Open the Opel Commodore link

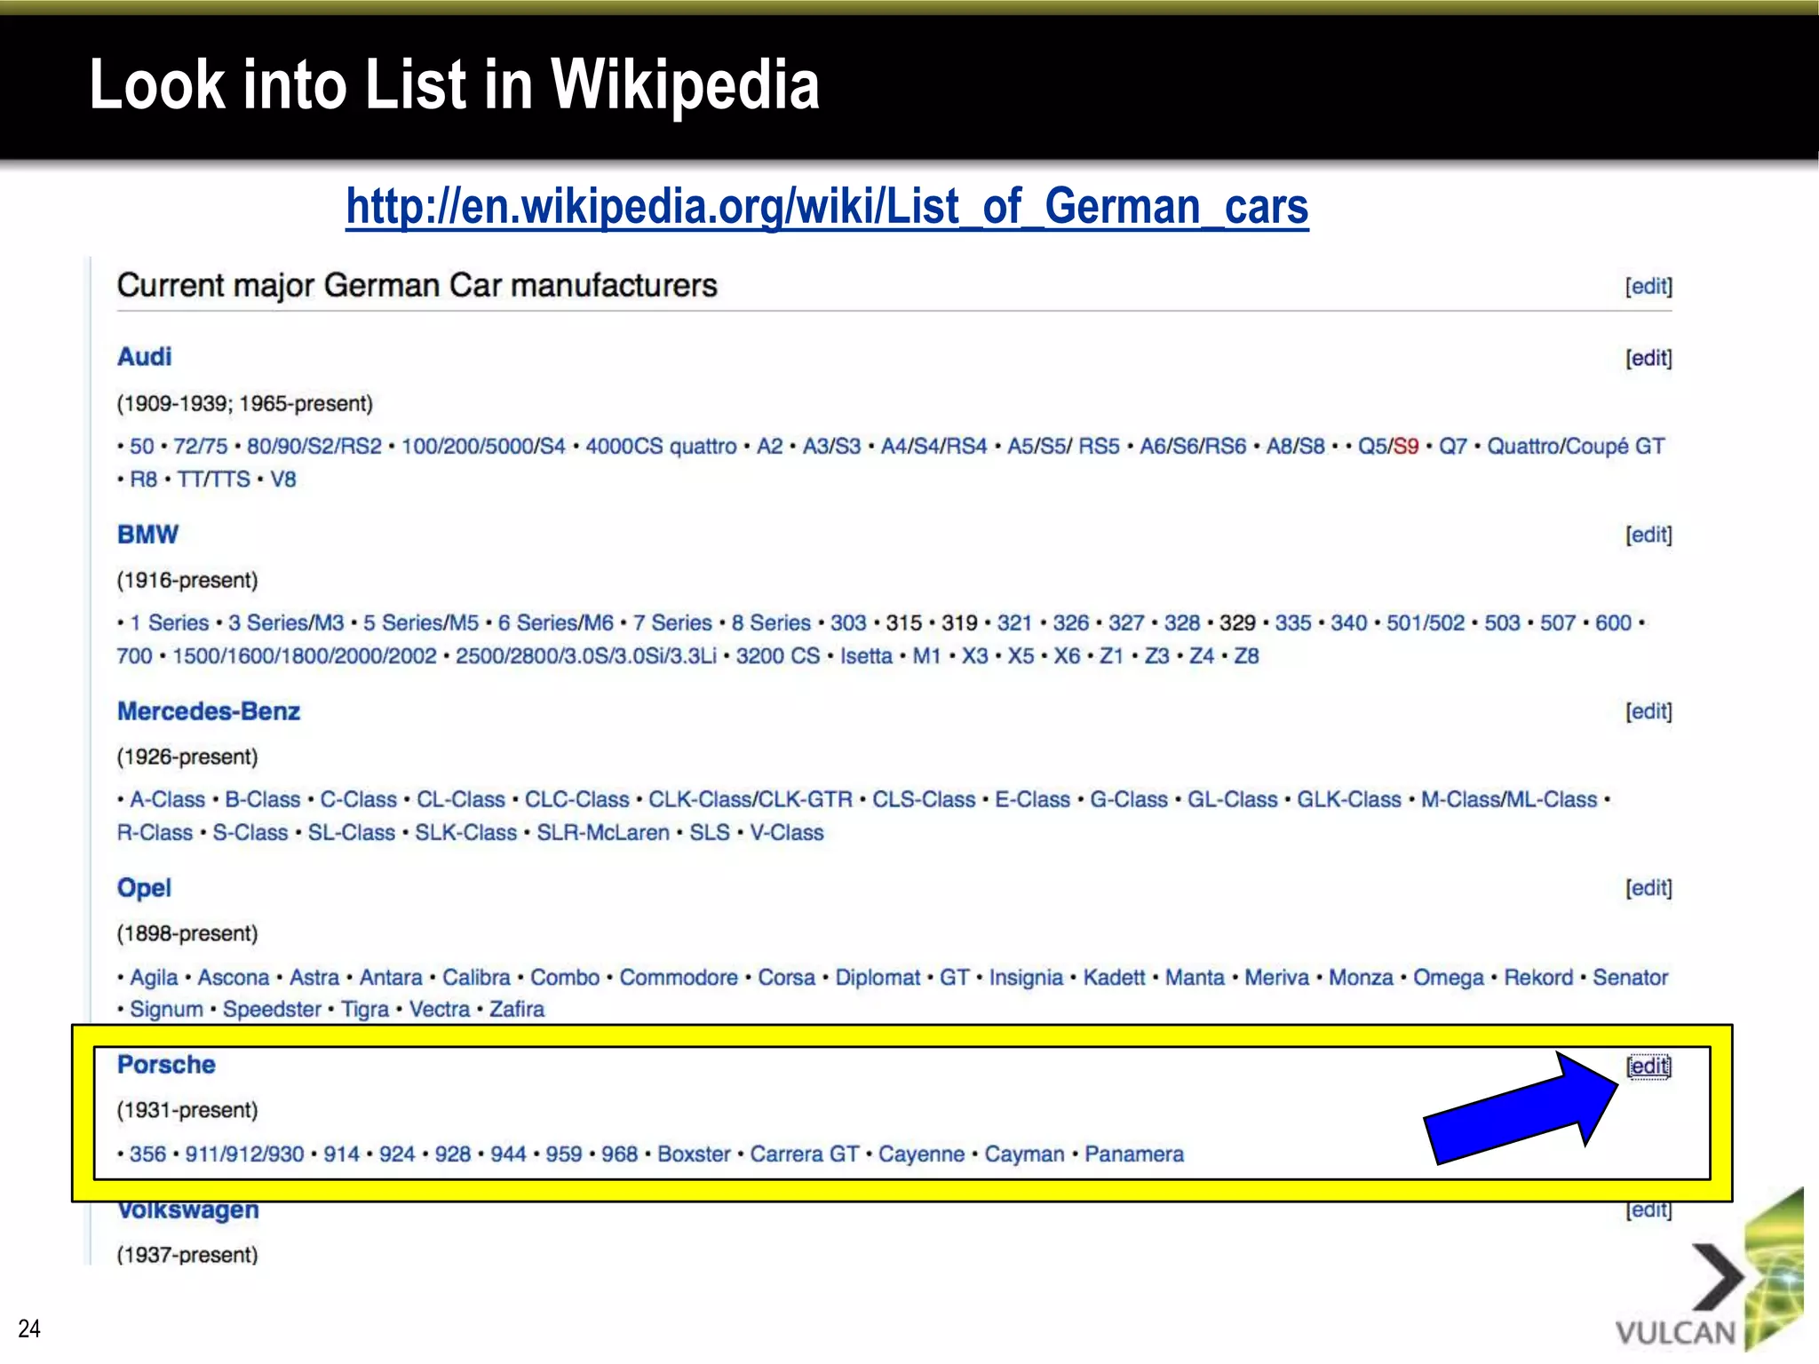click(679, 978)
